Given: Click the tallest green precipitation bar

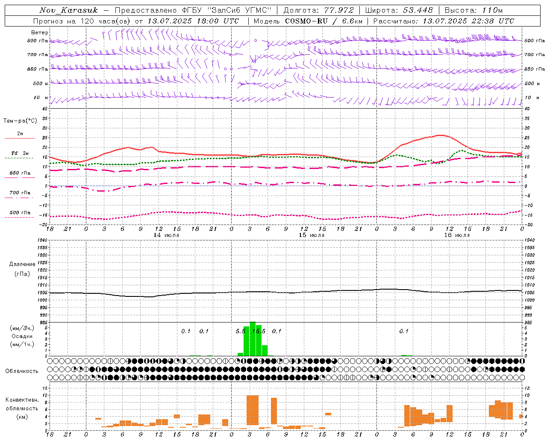Looking at the screenshot, I should tap(253, 339).
